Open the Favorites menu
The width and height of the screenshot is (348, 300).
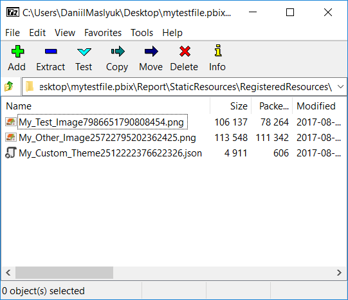tap(103, 33)
